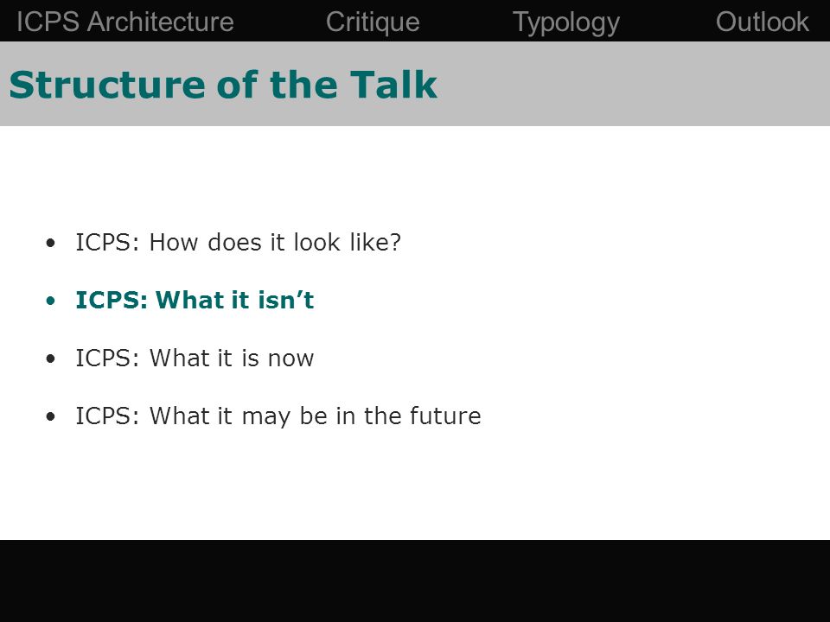Switch to the Critique section

(x=373, y=22)
